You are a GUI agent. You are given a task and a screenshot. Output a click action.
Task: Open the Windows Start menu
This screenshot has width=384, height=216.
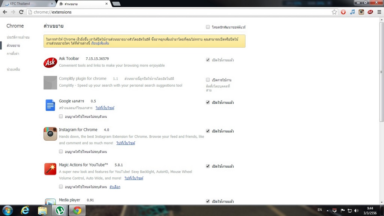7,211
